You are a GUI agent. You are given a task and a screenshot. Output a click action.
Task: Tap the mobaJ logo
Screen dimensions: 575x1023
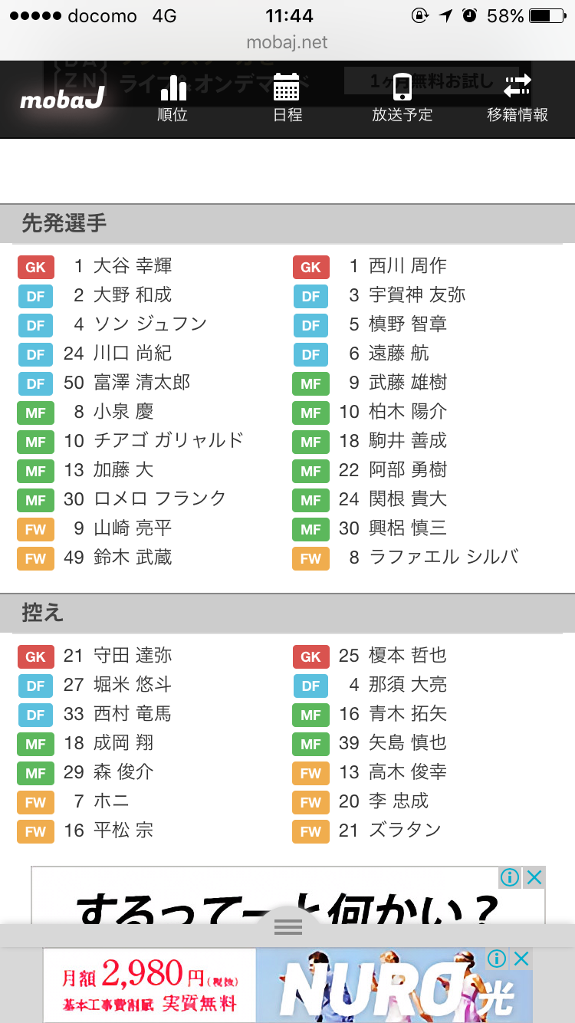pyautogui.click(x=62, y=100)
